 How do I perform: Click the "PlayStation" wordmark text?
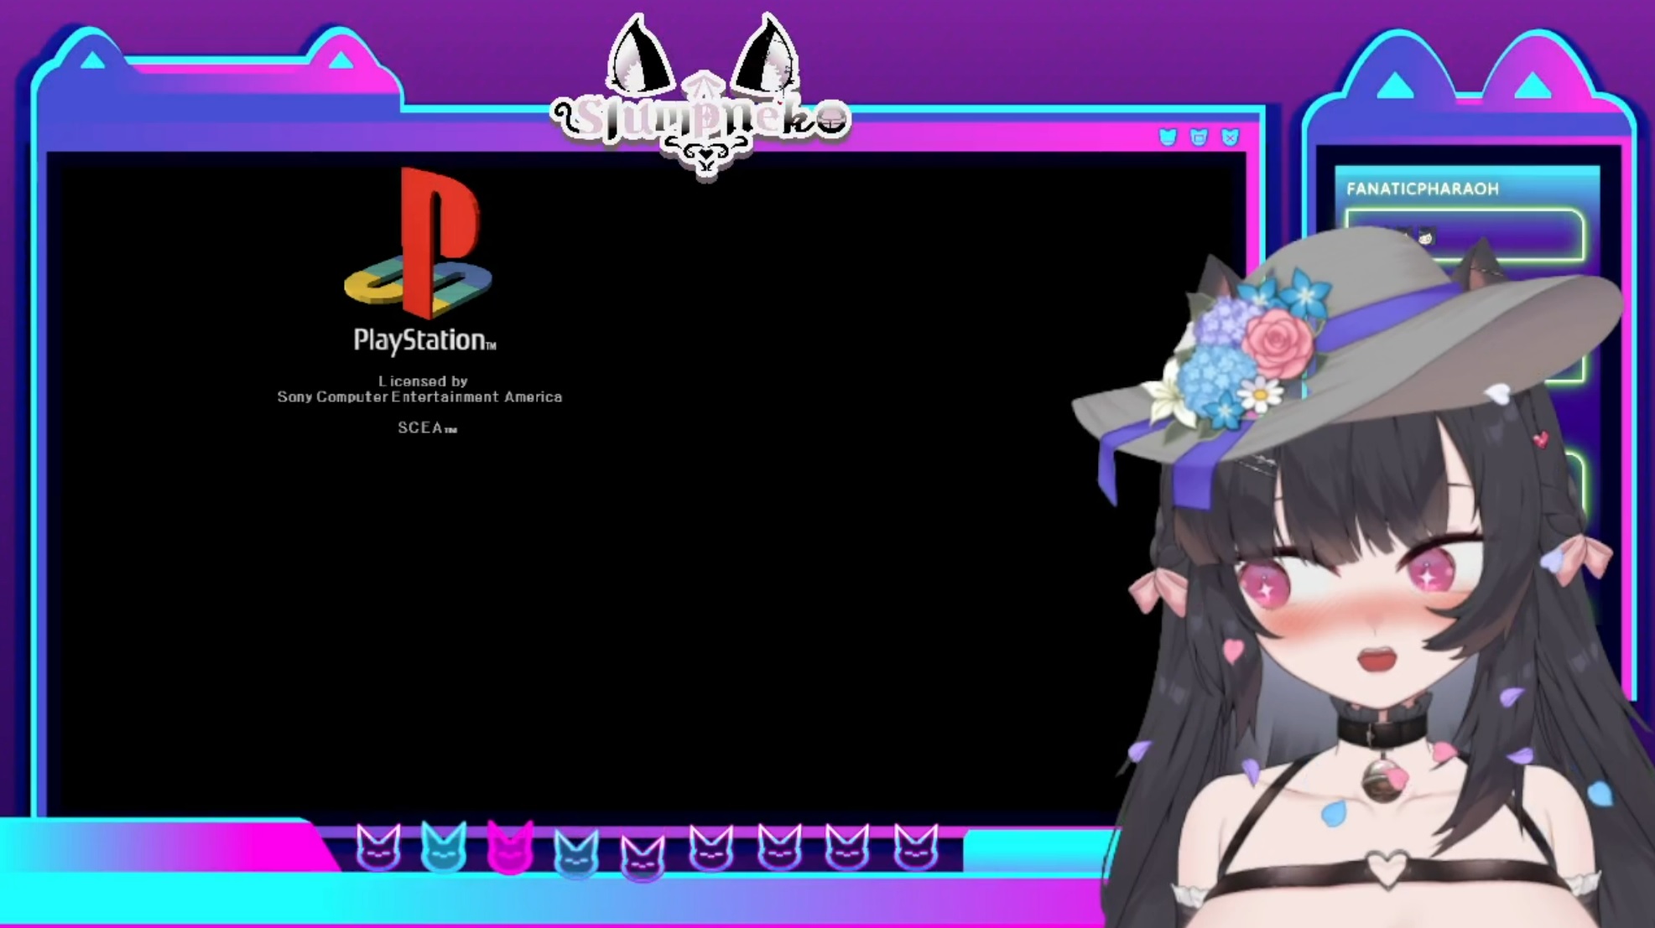(x=424, y=340)
